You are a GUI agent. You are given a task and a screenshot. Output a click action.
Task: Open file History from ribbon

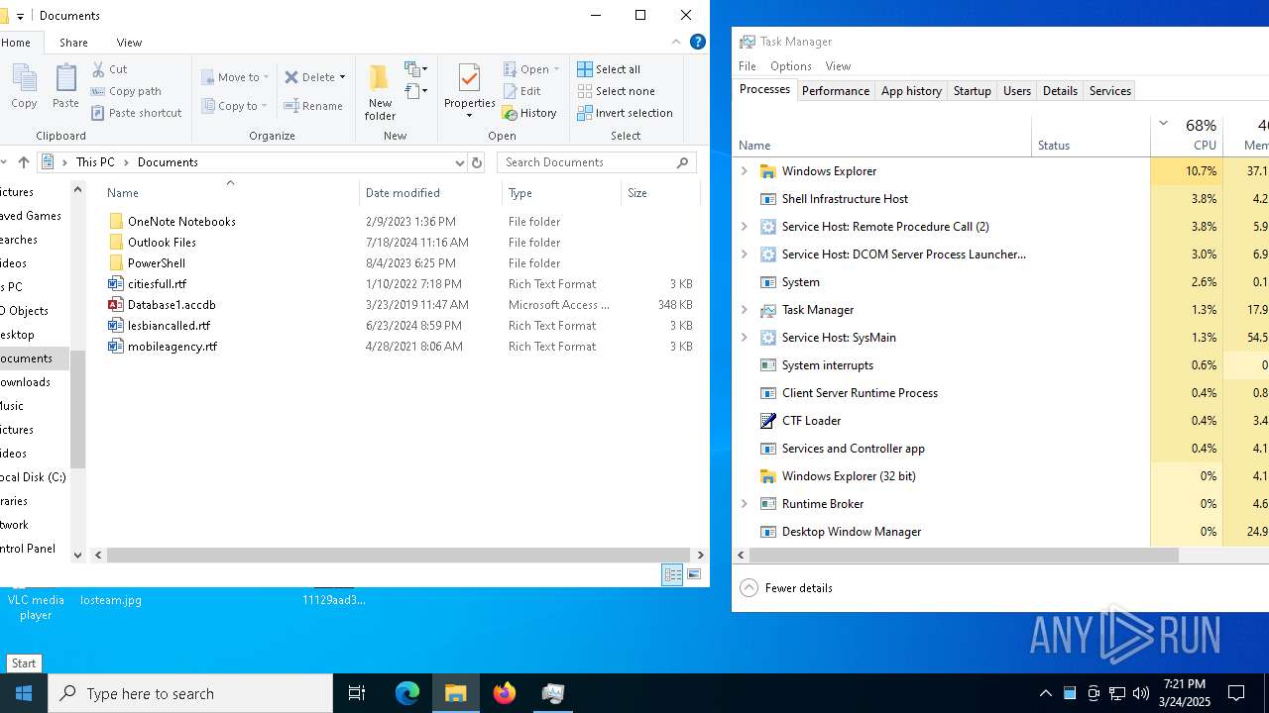(529, 113)
